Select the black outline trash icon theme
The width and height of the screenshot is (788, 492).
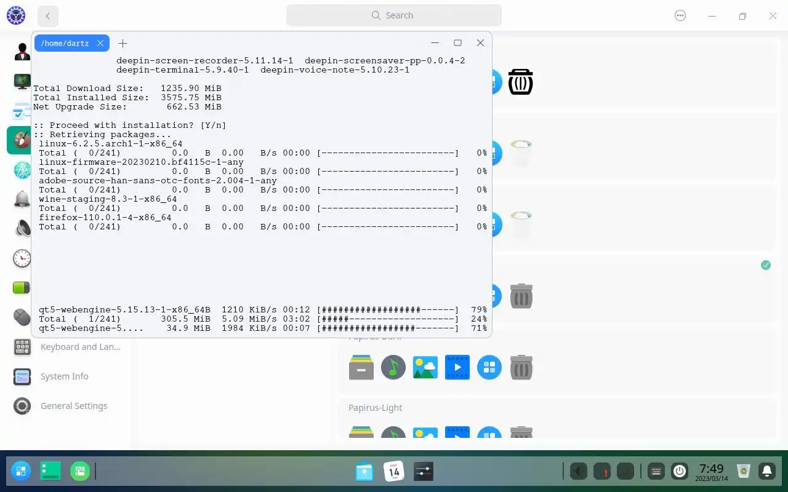(520, 82)
